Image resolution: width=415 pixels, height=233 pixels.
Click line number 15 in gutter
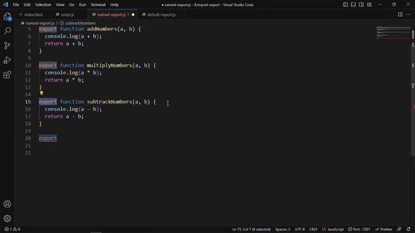click(28, 102)
